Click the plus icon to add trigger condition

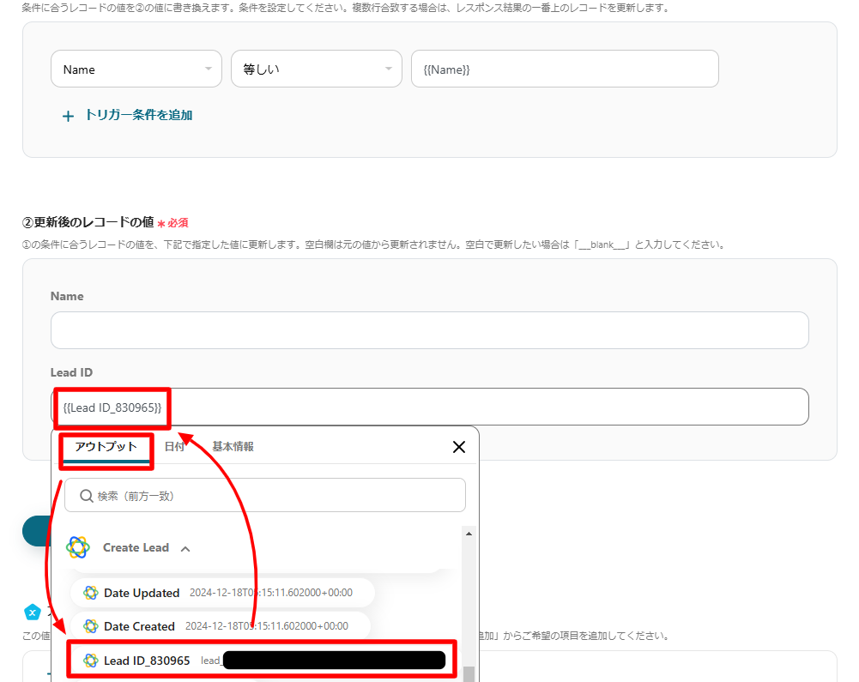(68, 116)
